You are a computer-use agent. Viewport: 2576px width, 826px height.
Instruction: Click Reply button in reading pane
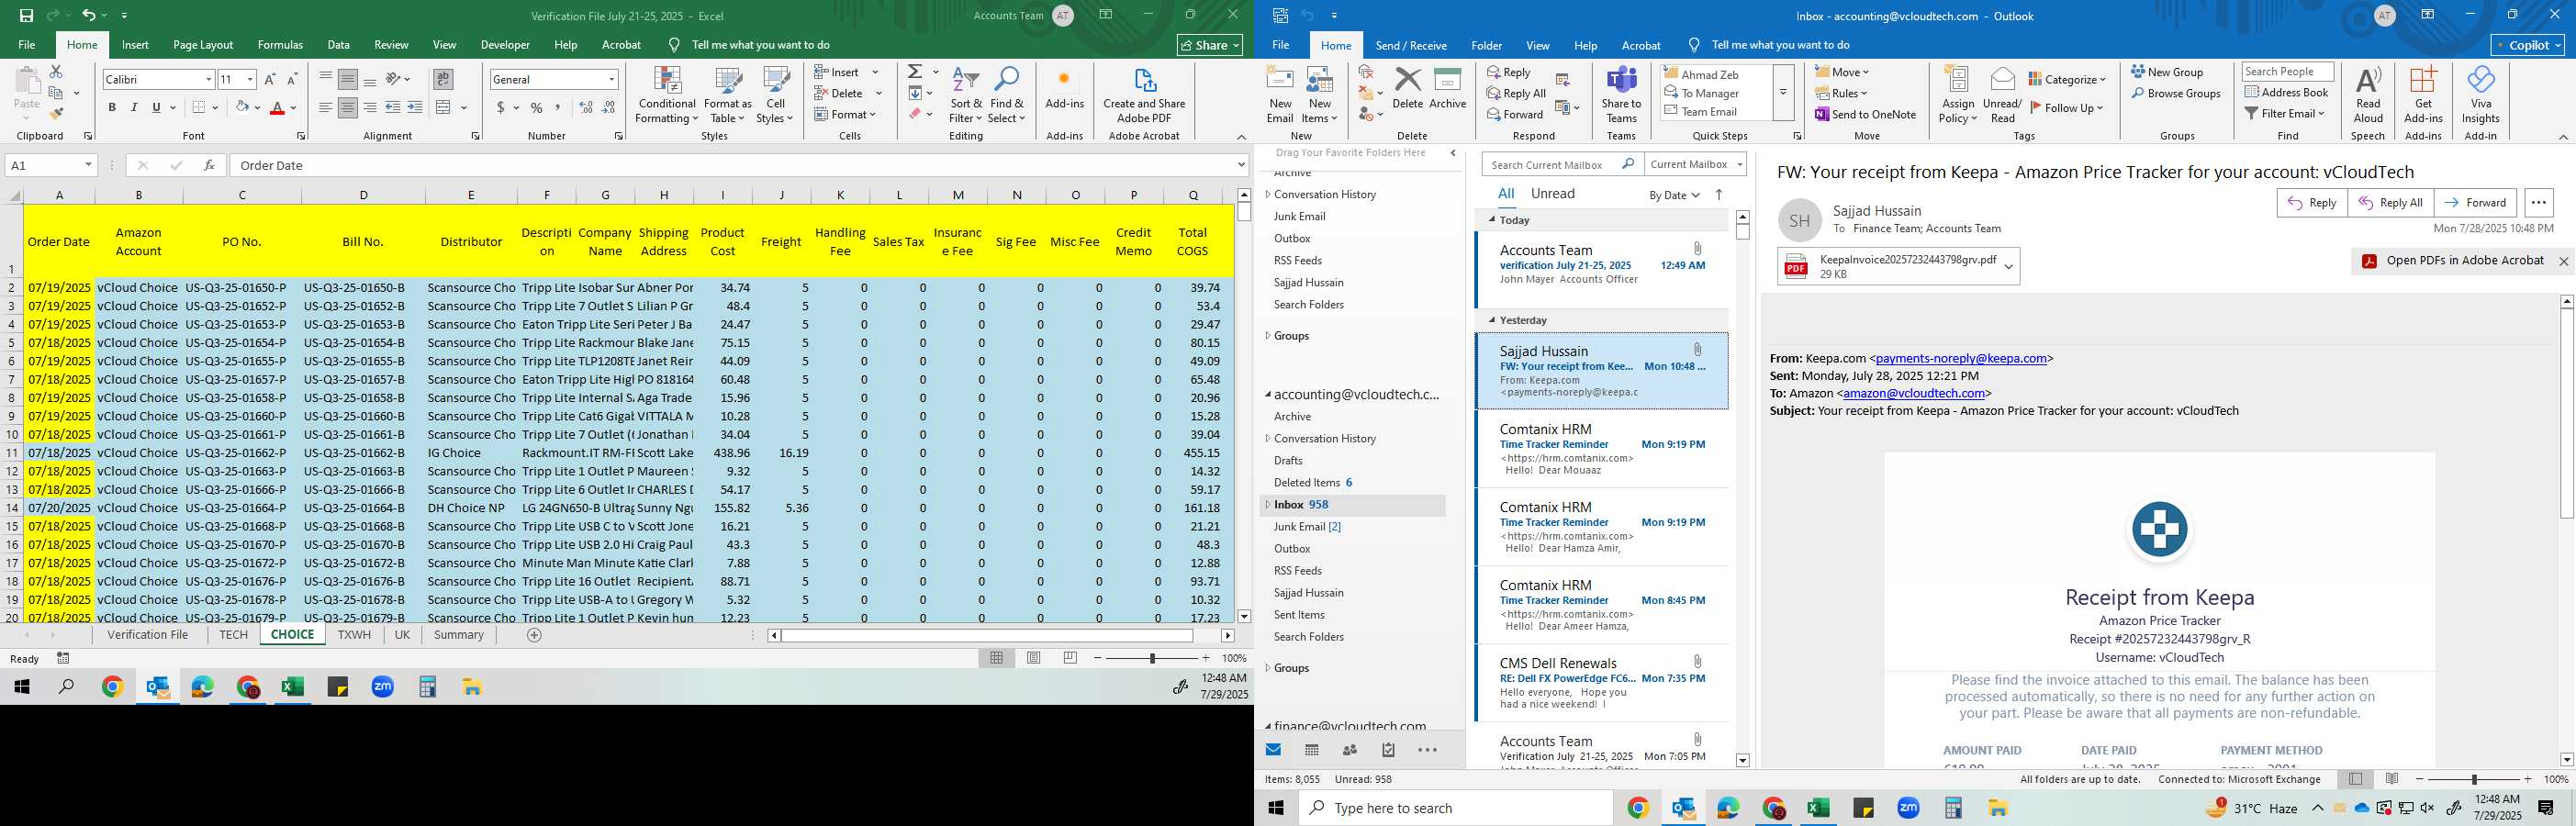tap(2312, 202)
